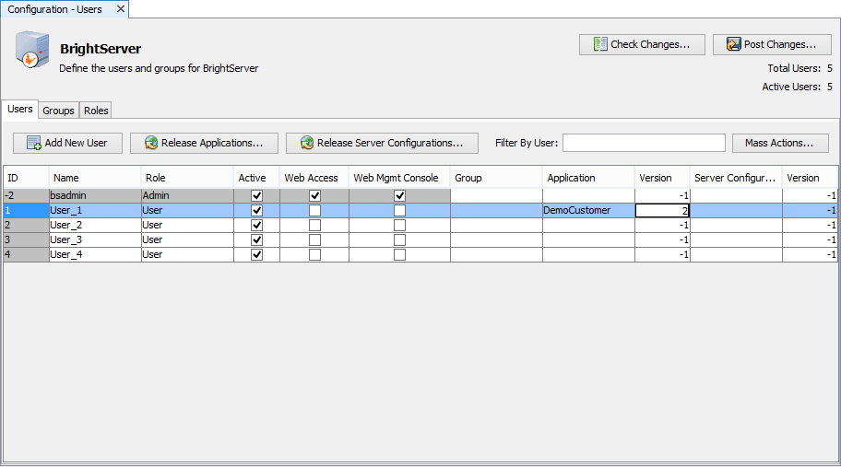Sort table by the Name column header
Image resolution: width=841 pixels, height=467 pixels.
[x=95, y=178]
